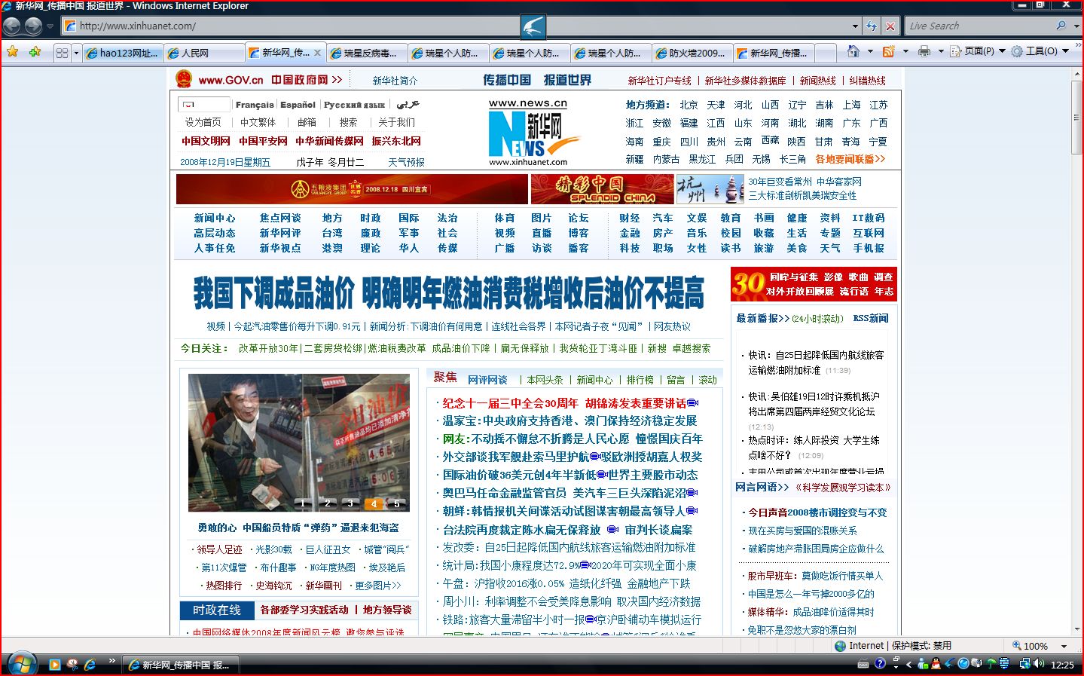Image resolution: width=1084 pixels, height=676 pixels.
Task: Click the browser Forward arrow button
Action: tap(33, 26)
